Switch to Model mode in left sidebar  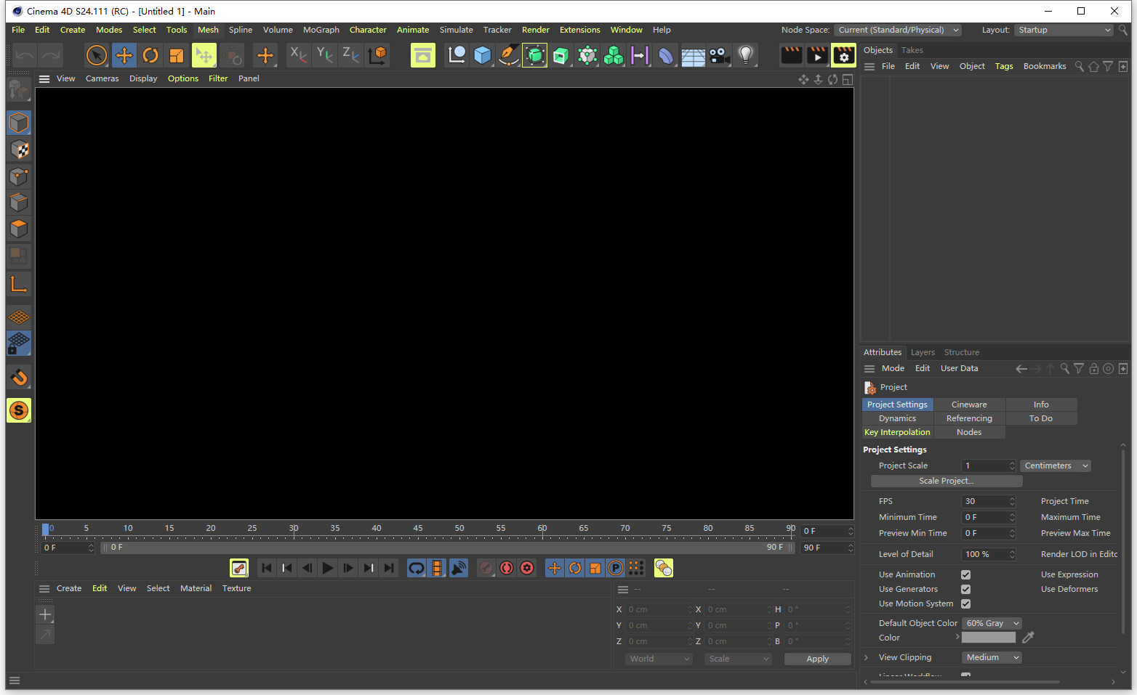pos(19,123)
